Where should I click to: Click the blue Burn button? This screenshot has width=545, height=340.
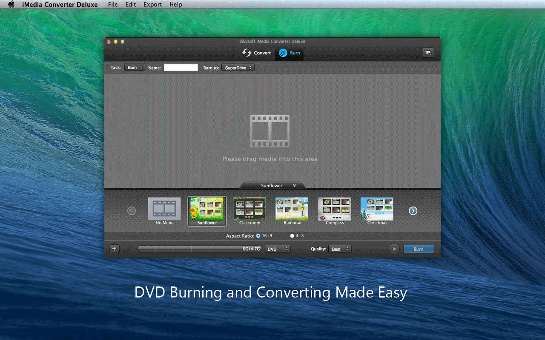419,249
